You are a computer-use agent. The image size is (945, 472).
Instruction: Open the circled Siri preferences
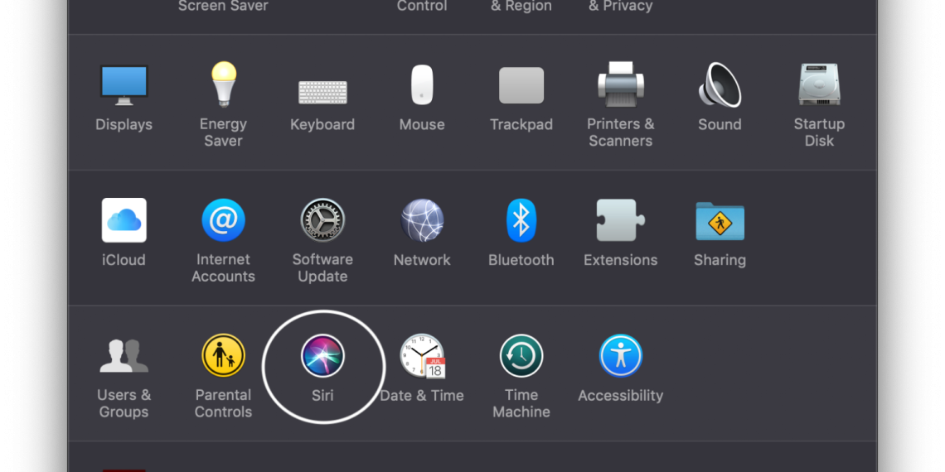click(x=322, y=357)
